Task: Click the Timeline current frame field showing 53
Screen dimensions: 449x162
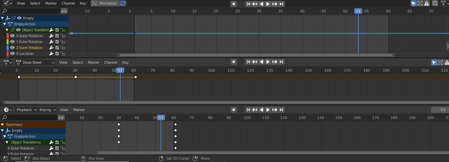Action: pyautogui.click(x=439, y=110)
